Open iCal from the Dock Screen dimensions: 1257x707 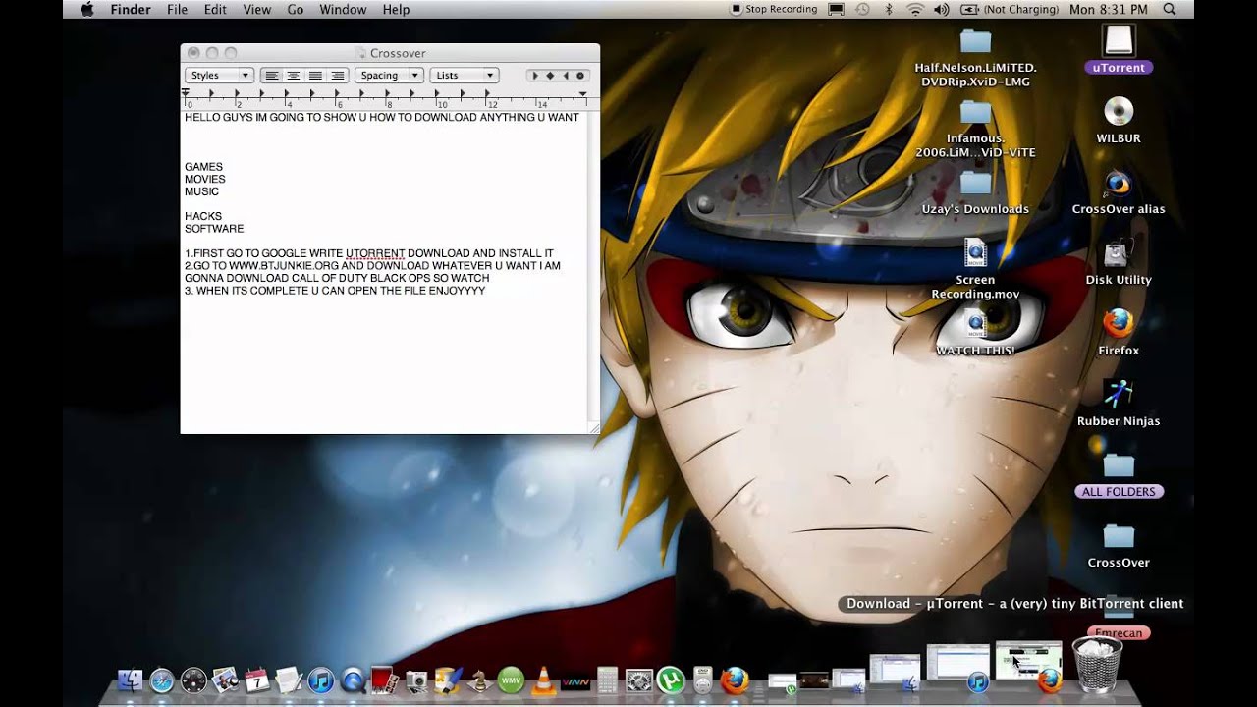257,680
